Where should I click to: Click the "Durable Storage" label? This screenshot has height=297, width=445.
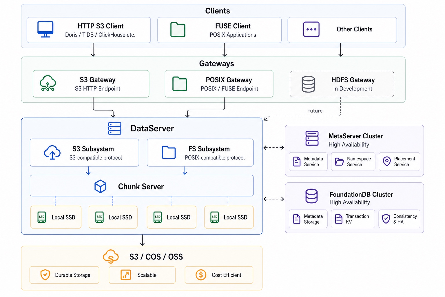(73, 275)
